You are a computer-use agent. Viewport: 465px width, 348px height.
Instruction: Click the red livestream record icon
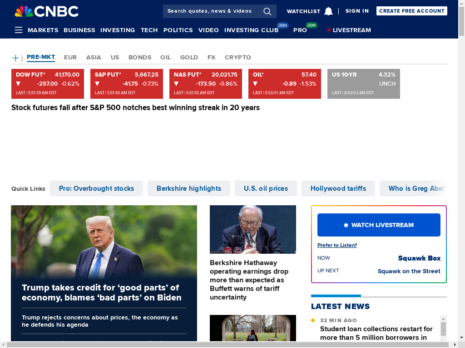pyautogui.click(x=329, y=30)
